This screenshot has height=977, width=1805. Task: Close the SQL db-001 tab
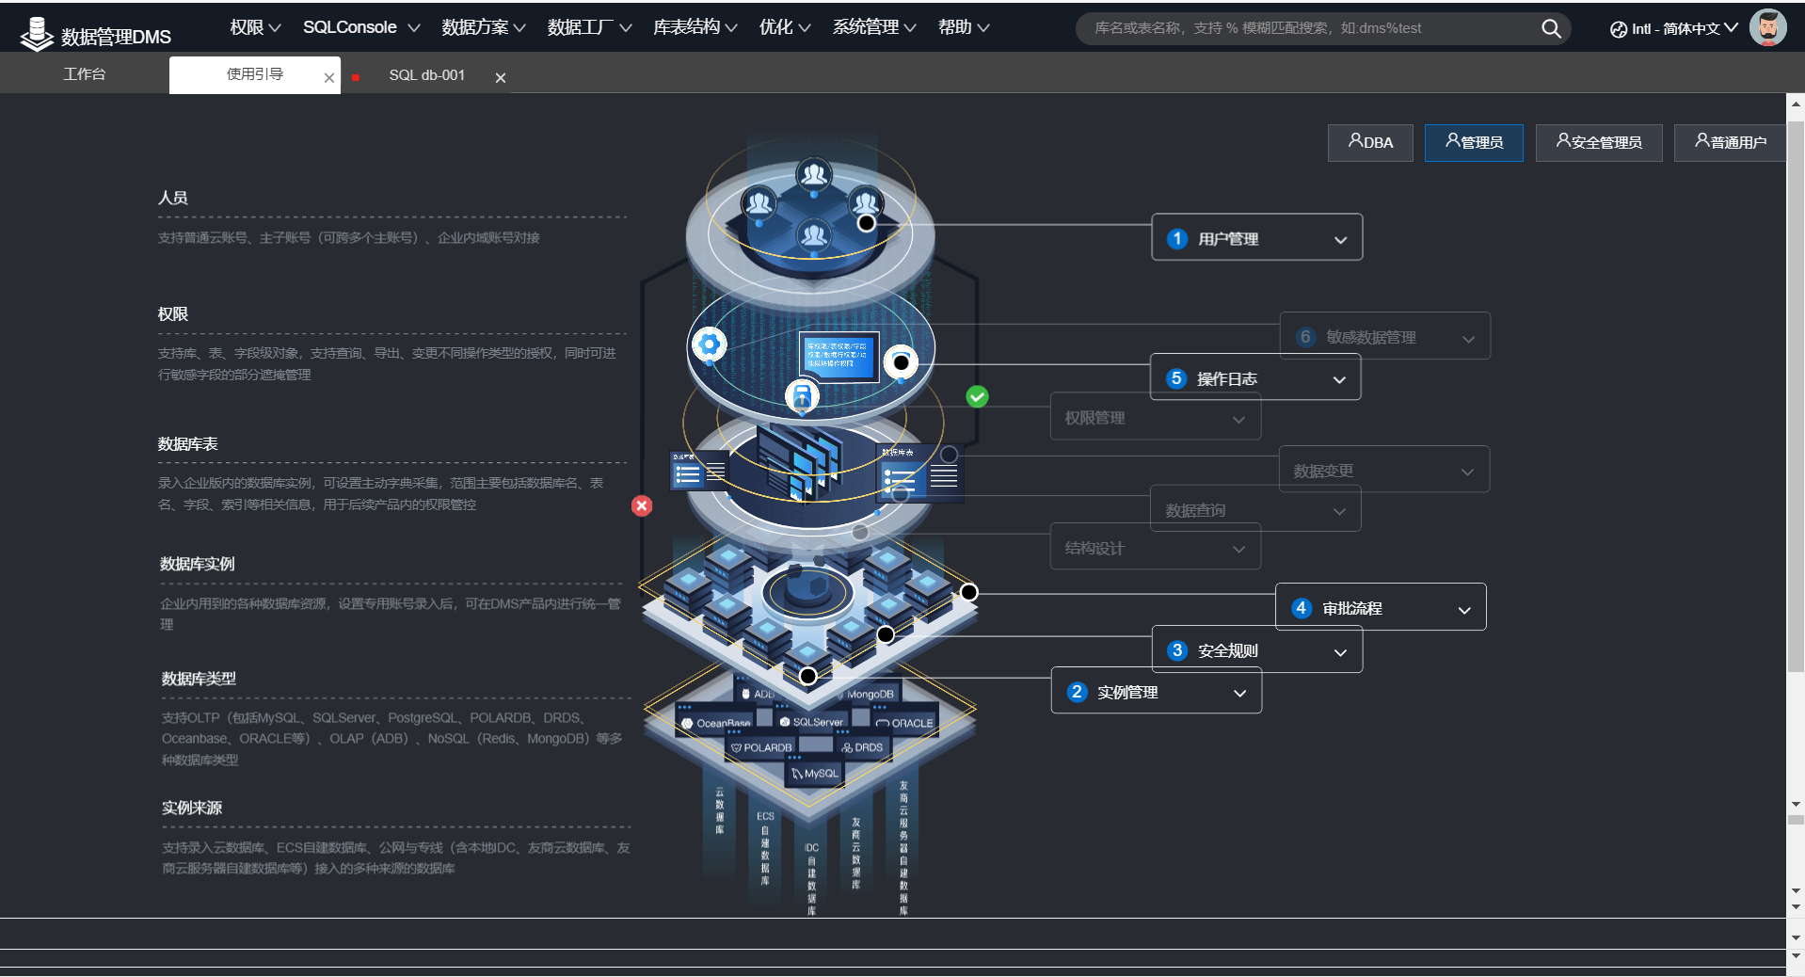pos(501,78)
